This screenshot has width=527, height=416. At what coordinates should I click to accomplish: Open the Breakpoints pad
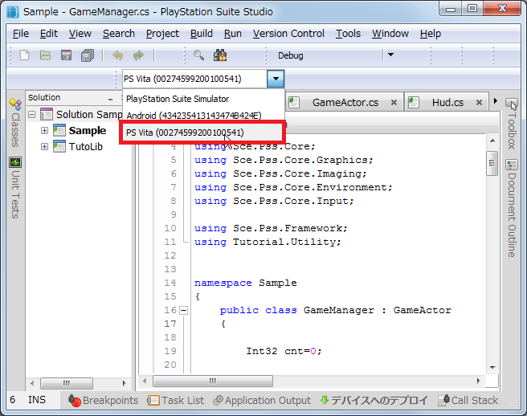[103, 401]
